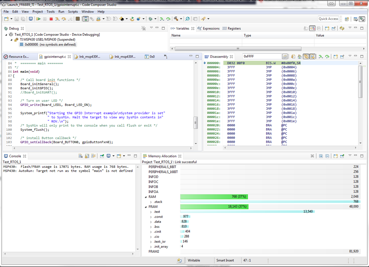Click the Debug bug icon in toolbar
The width and height of the screenshot is (369, 267).
coord(150,19)
